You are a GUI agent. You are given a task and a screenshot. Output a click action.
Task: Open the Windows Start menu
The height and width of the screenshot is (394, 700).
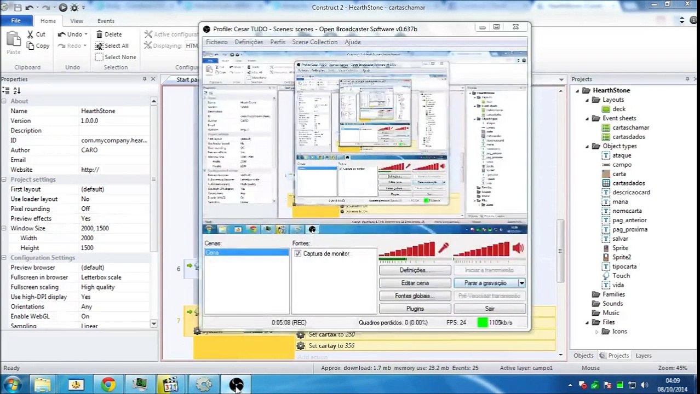pos(12,385)
